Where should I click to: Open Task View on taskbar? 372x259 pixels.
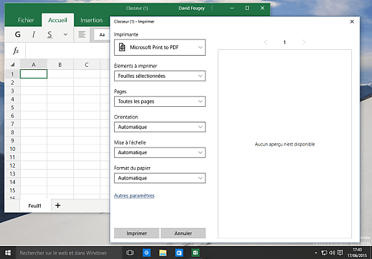130,253
